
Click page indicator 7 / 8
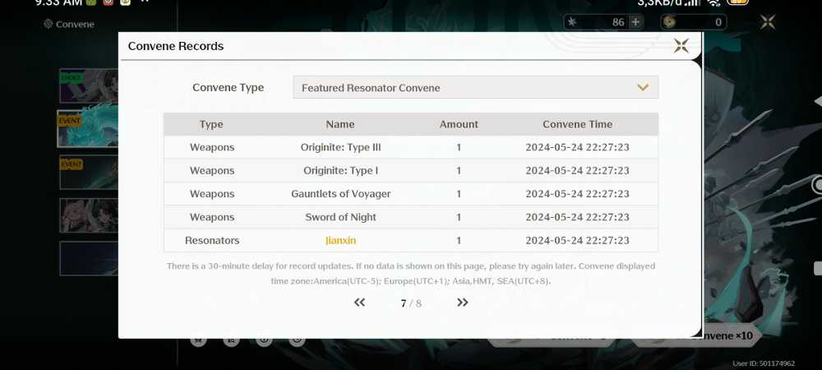pyautogui.click(x=411, y=303)
